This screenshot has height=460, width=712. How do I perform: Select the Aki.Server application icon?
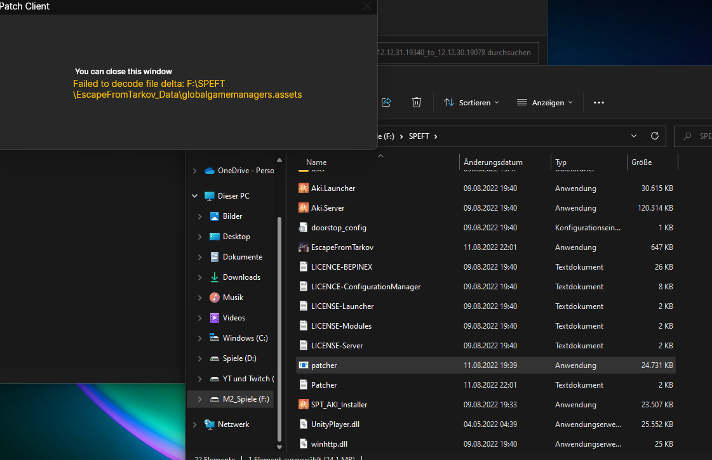(x=304, y=207)
